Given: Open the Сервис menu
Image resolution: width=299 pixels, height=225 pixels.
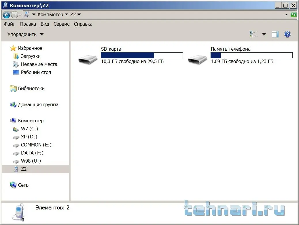Looking at the screenshot, I should [61, 24].
